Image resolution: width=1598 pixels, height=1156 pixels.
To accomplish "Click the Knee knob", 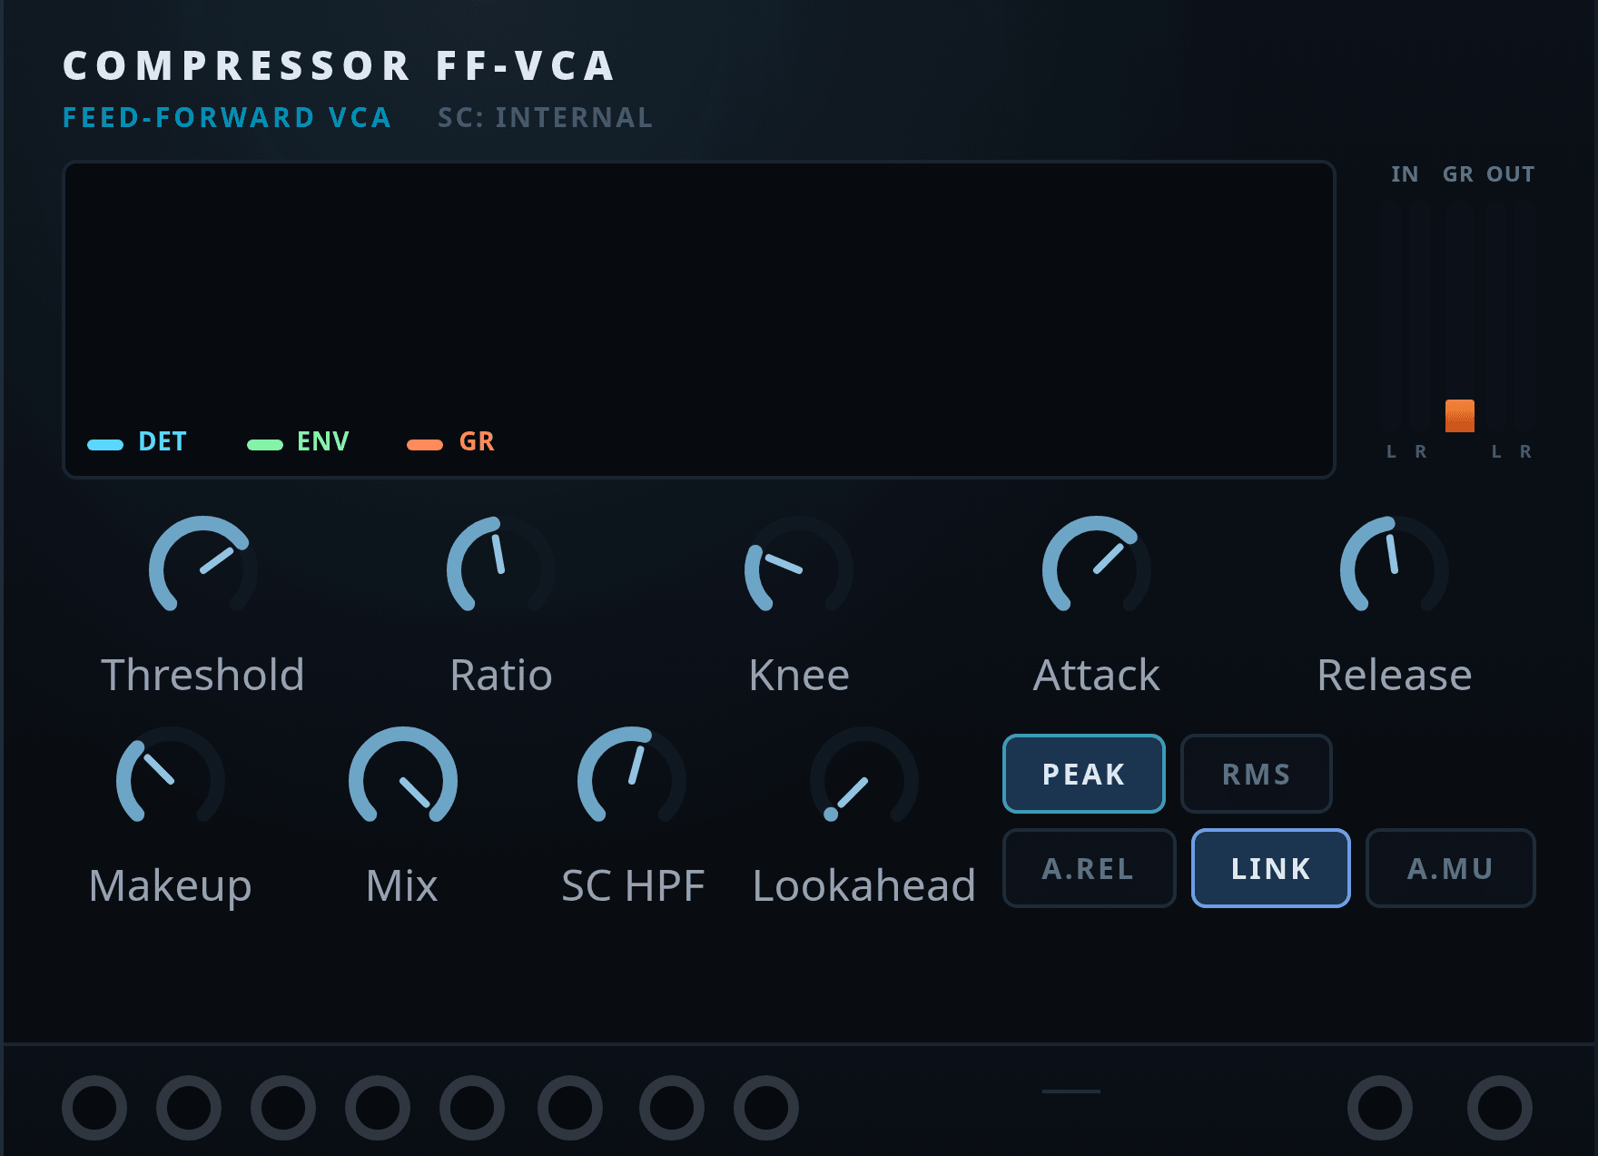I will [x=799, y=569].
